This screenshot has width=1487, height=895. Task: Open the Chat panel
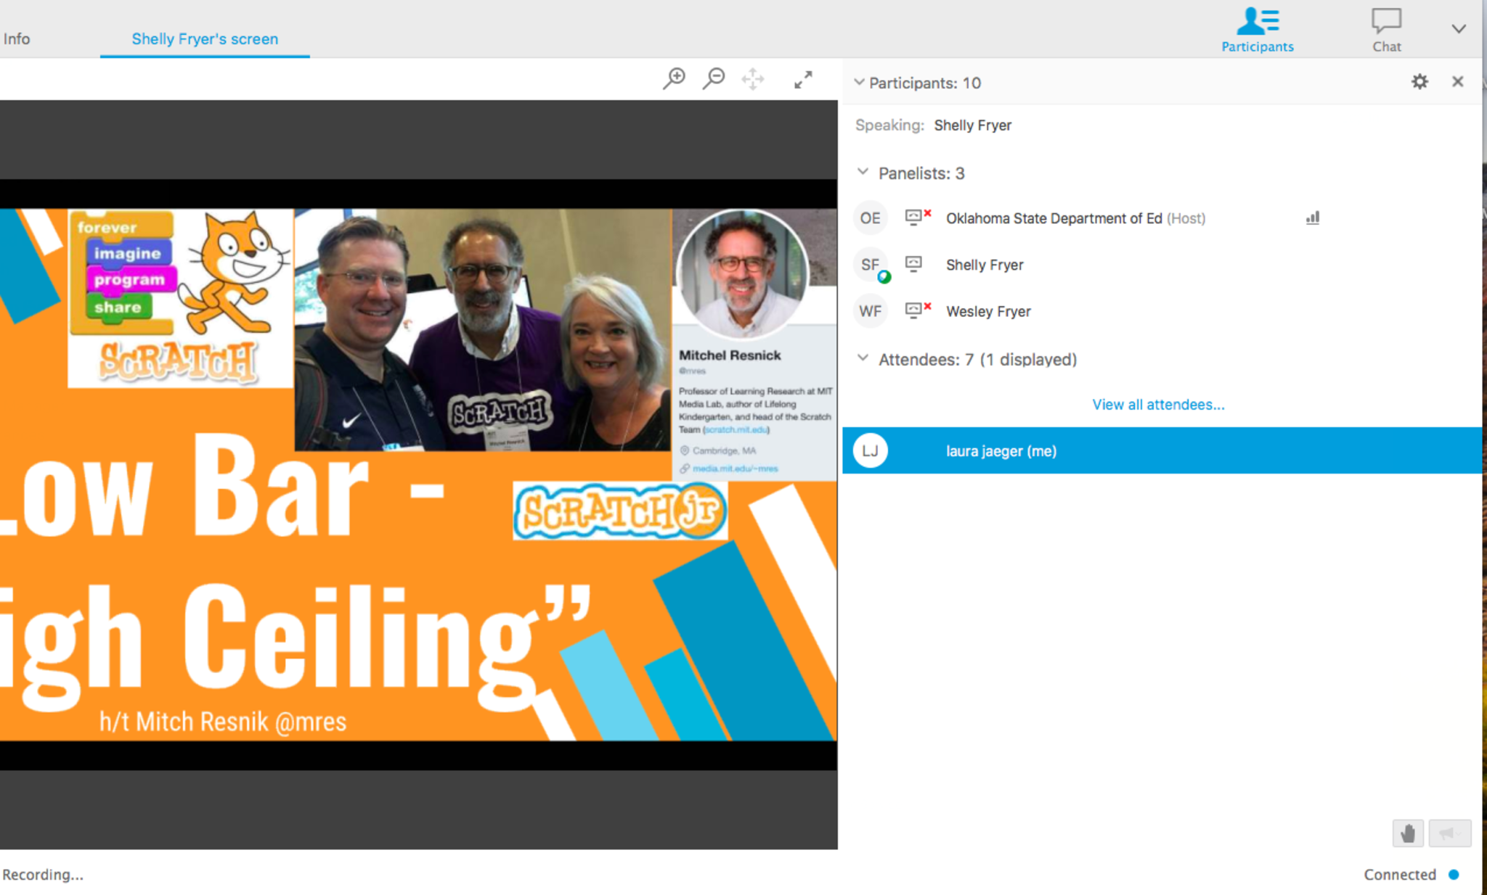1386,30
